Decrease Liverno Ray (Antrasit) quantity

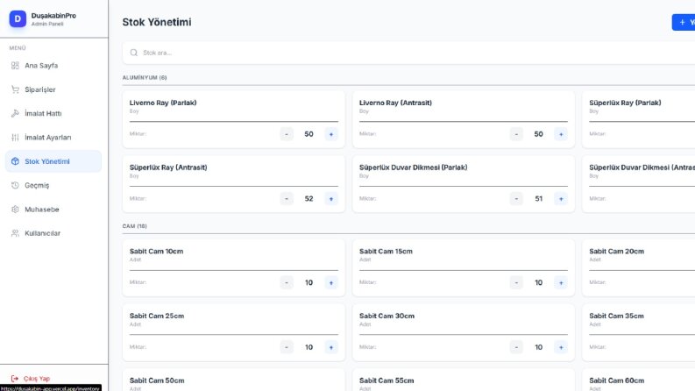click(516, 134)
